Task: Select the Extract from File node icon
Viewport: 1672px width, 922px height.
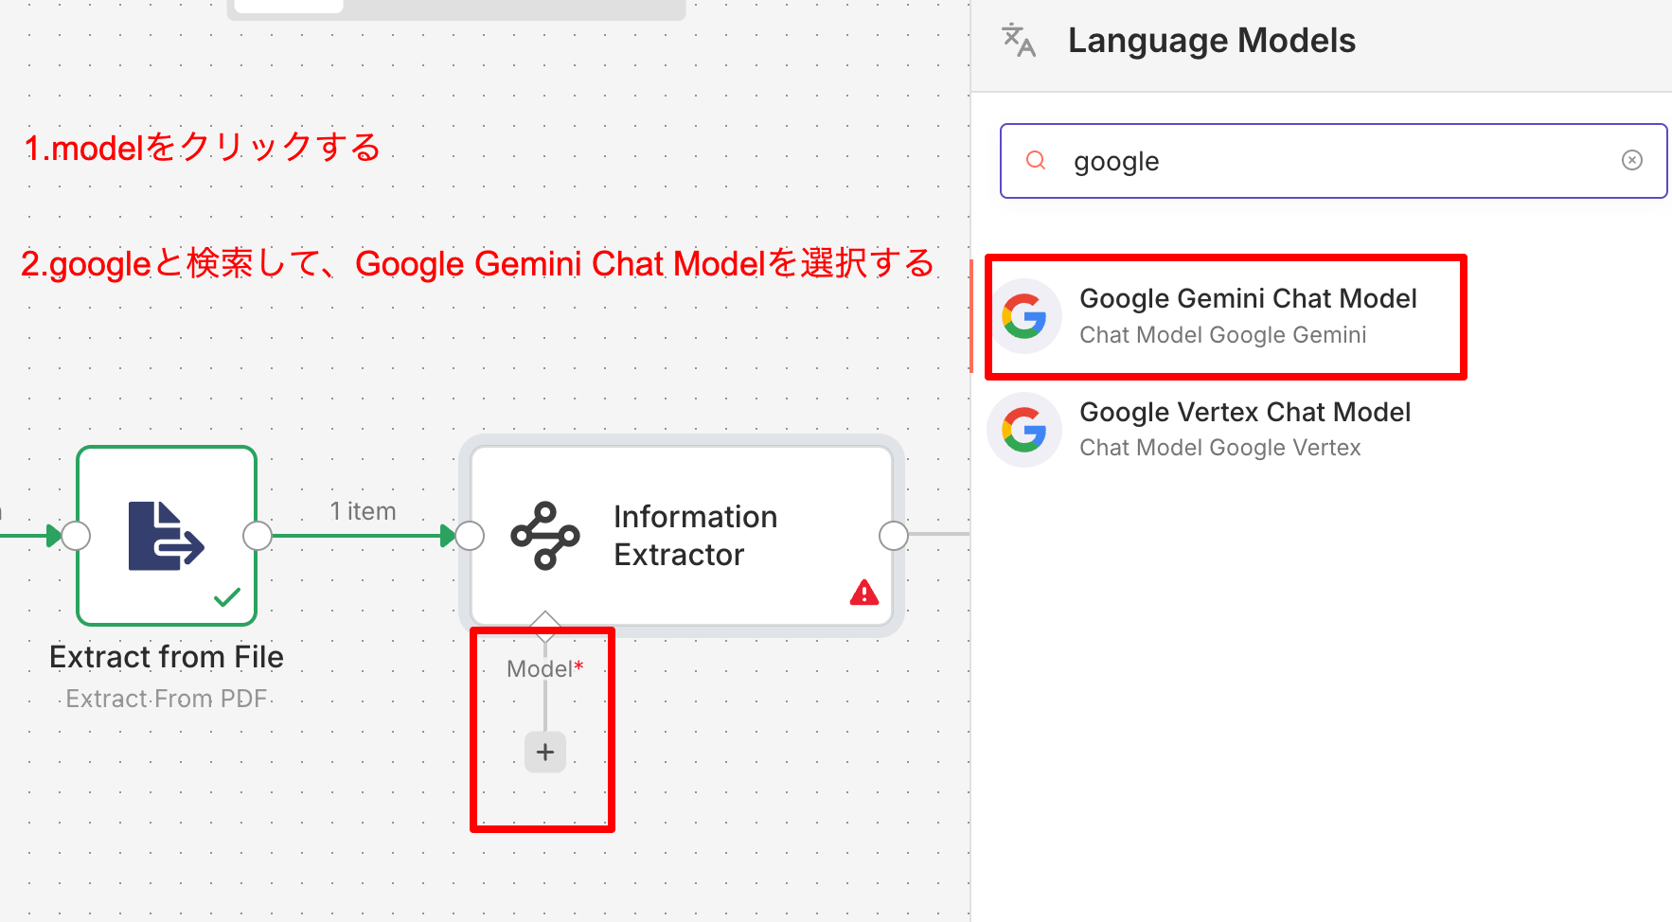Action: [167, 536]
